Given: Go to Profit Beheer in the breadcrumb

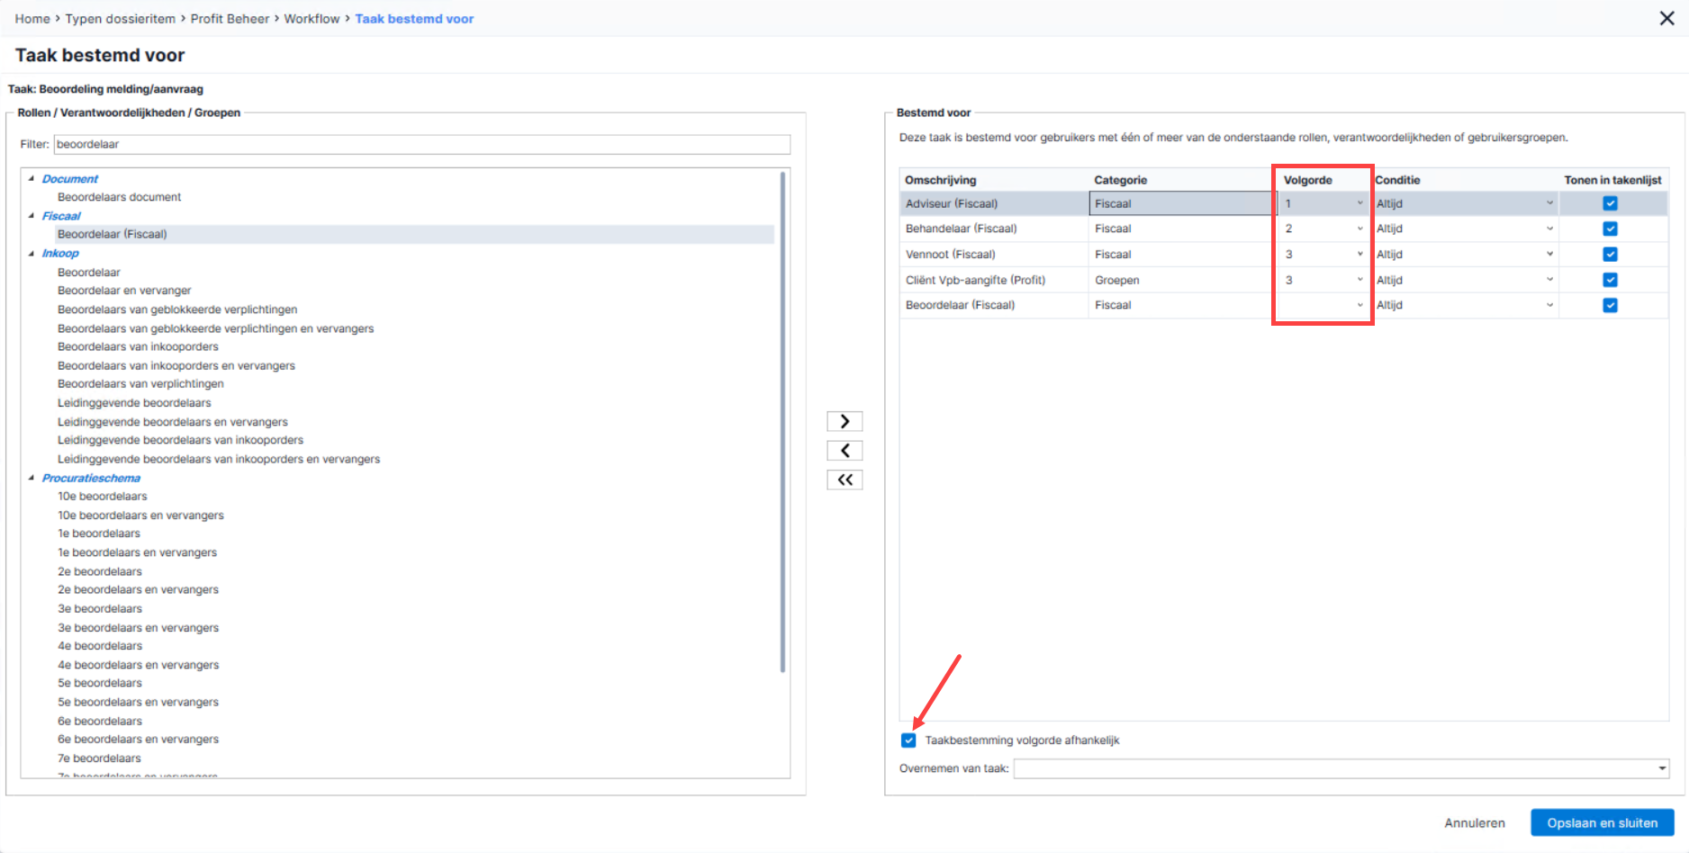Looking at the screenshot, I should (x=230, y=19).
